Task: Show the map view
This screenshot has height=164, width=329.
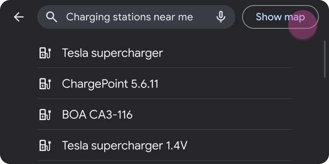Action: click(x=280, y=17)
